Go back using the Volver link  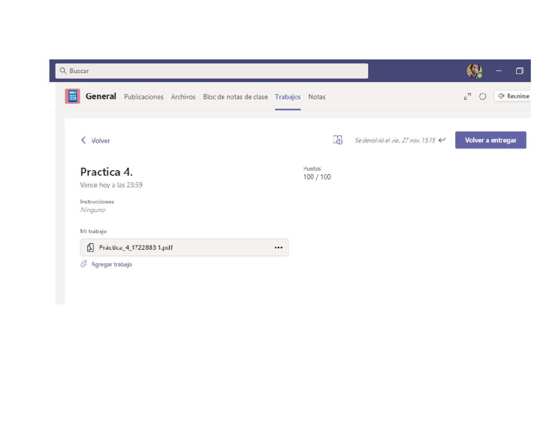(x=96, y=141)
